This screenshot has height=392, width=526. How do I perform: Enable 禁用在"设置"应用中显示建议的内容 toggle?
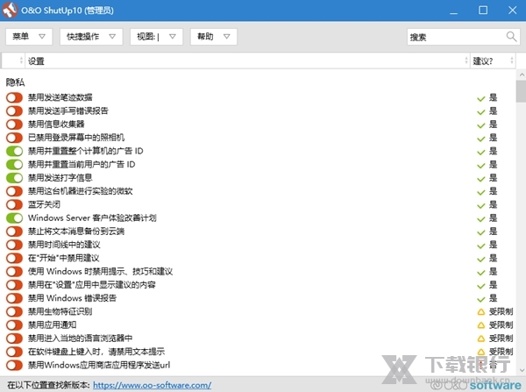tap(14, 285)
